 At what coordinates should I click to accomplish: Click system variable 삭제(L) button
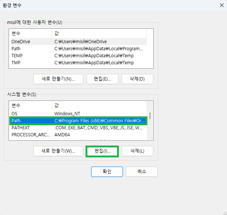coord(137,151)
